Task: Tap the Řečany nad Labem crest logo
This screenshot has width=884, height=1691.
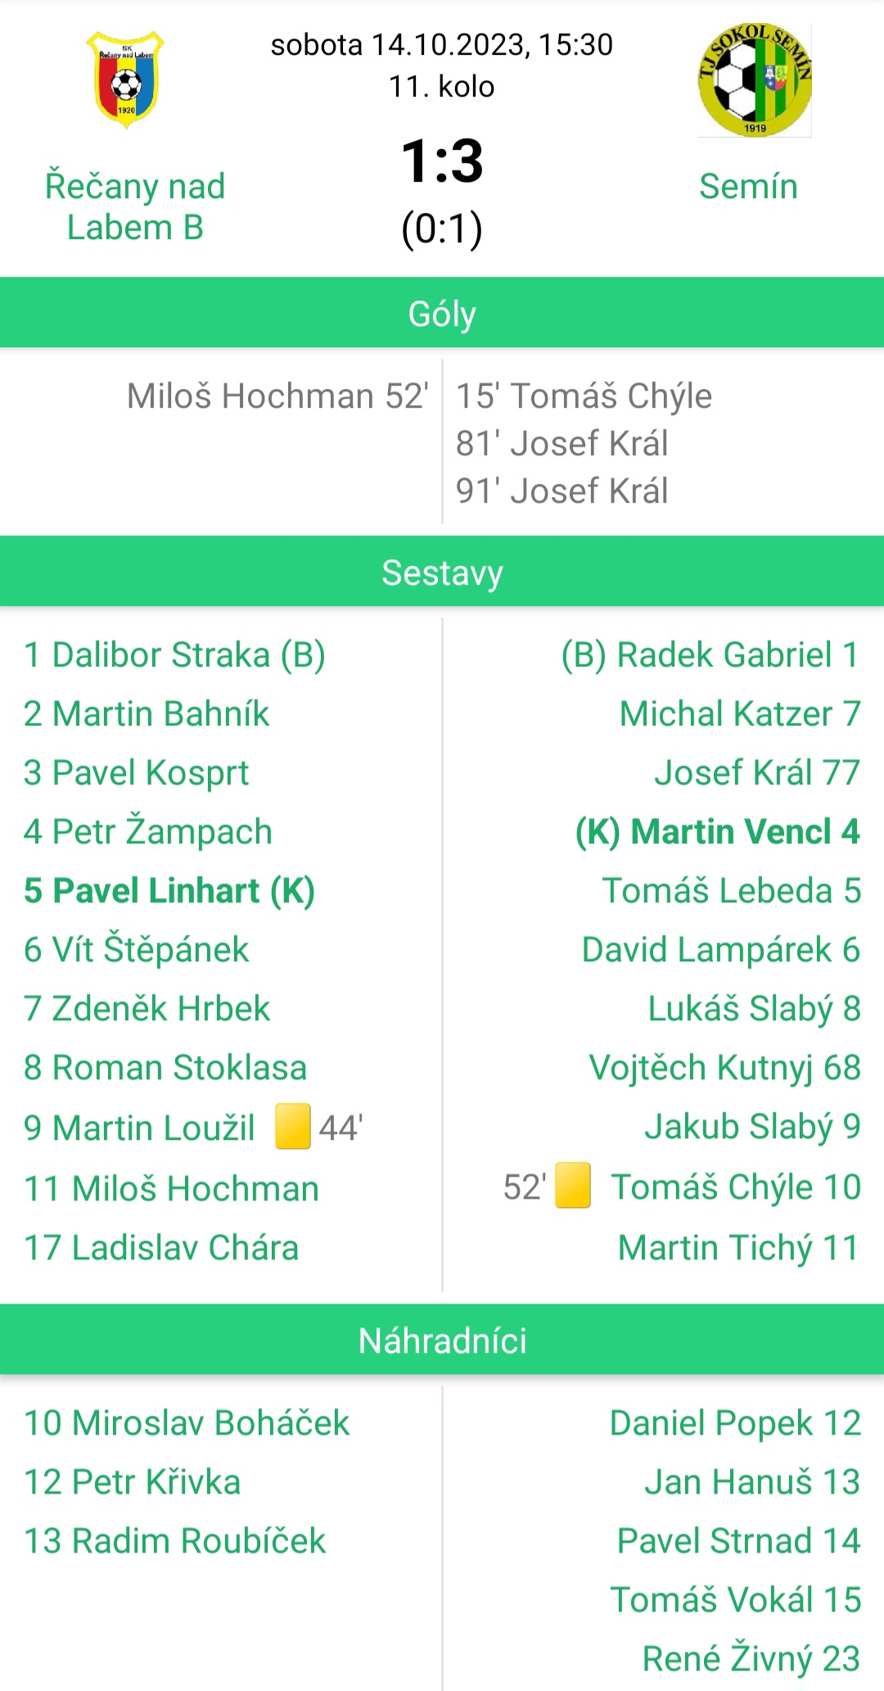Action: click(x=125, y=79)
